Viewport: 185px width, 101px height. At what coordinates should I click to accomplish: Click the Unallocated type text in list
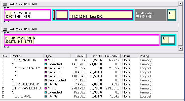click(x=57, y=80)
